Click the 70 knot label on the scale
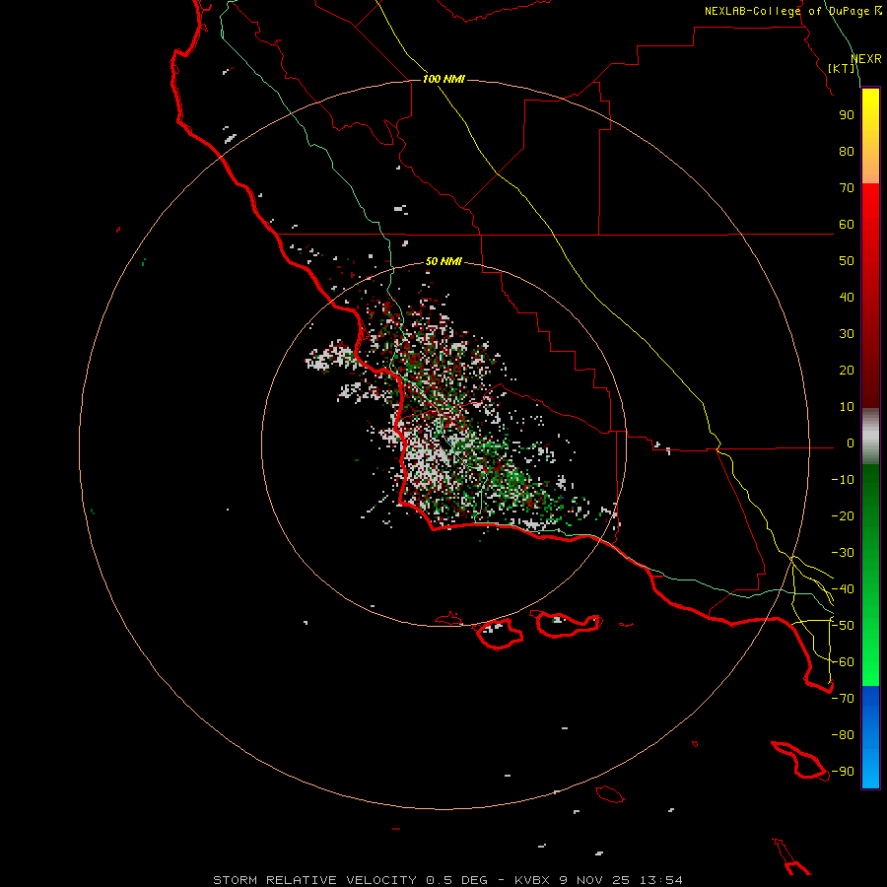The width and height of the screenshot is (887, 887). pyautogui.click(x=847, y=188)
